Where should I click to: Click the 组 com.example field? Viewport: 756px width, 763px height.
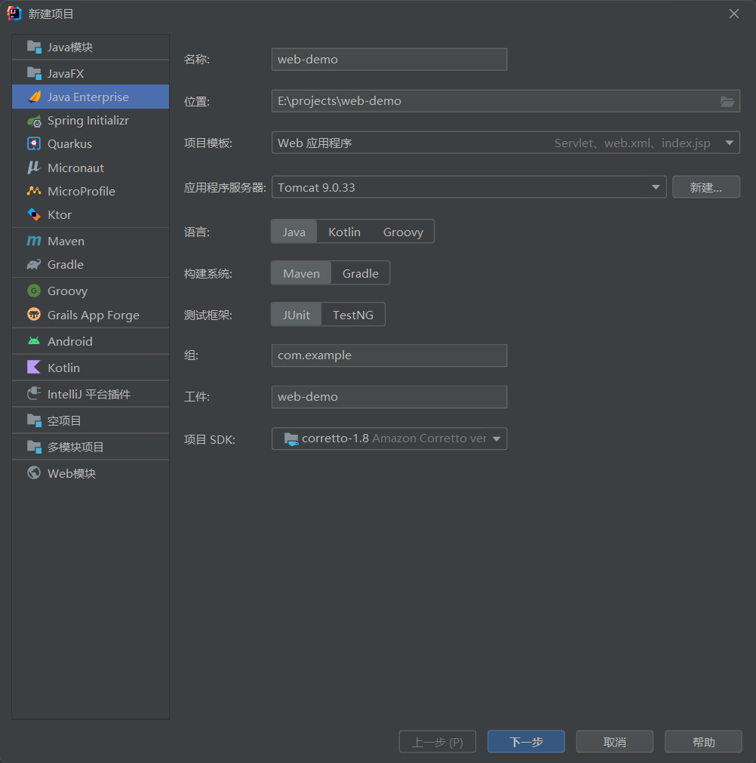[x=389, y=355]
